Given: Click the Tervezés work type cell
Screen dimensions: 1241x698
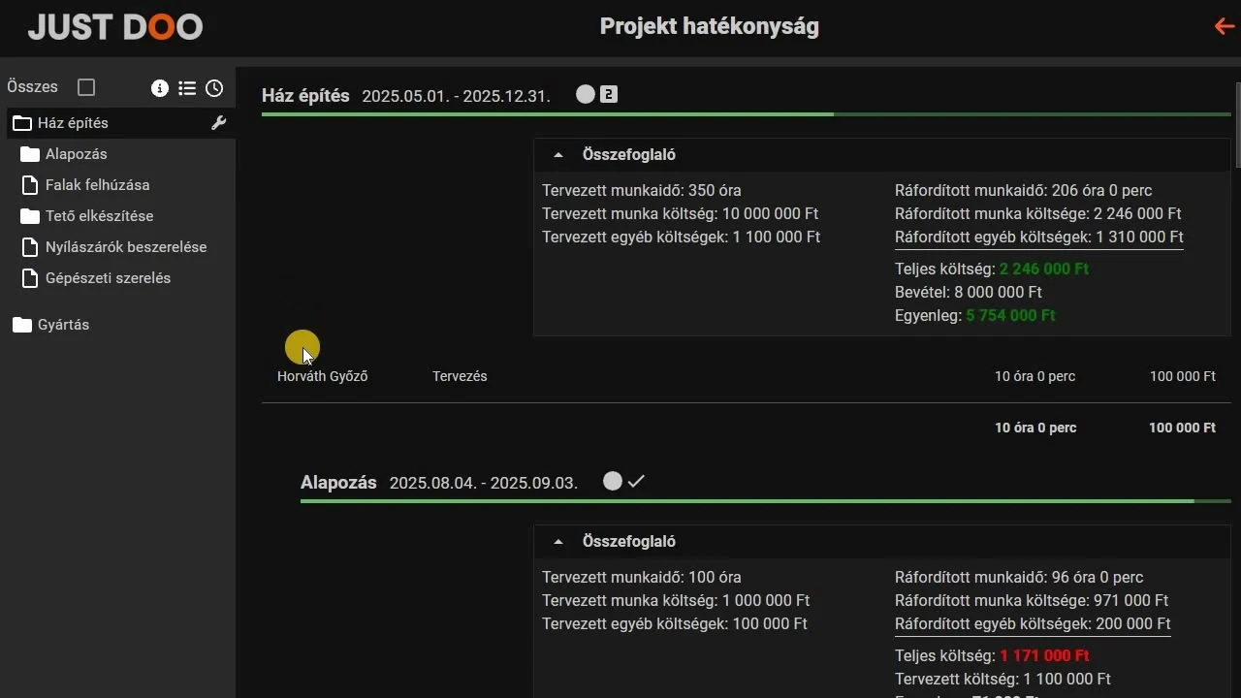Looking at the screenshot, I should [460, 376].
